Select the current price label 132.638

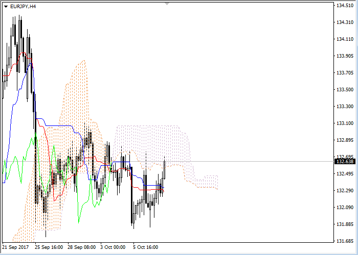tap(345, 162)
